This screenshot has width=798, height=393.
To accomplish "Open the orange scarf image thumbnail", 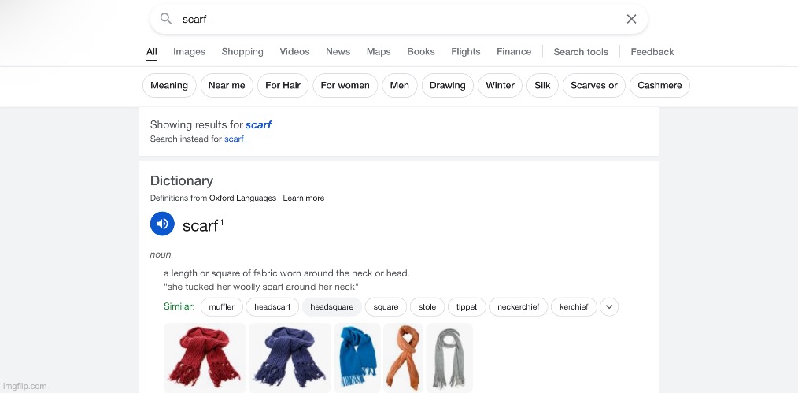I will 403,358.
